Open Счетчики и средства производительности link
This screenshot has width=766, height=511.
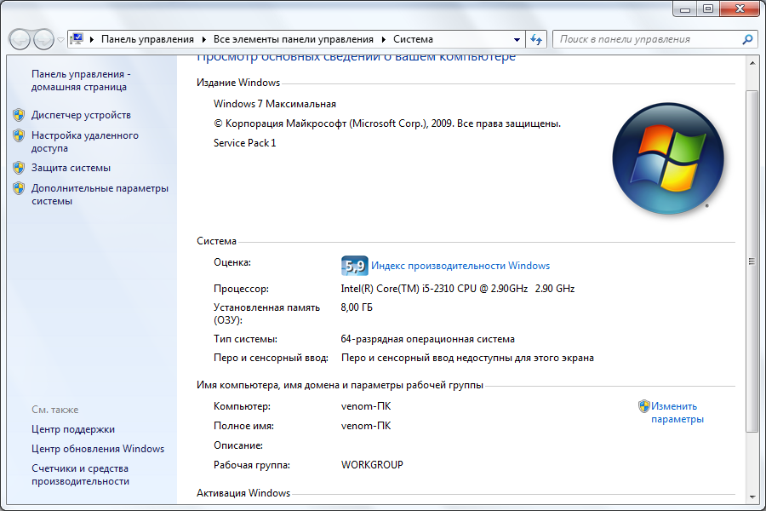[80, 475]
